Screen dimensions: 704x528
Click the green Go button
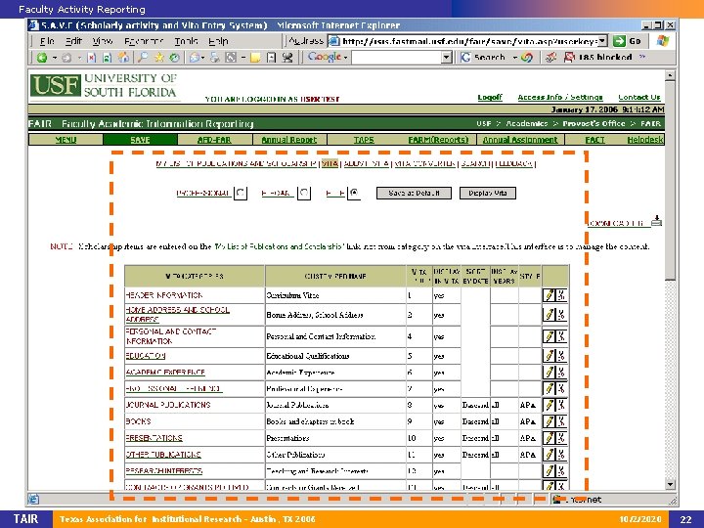coord(627,41)
